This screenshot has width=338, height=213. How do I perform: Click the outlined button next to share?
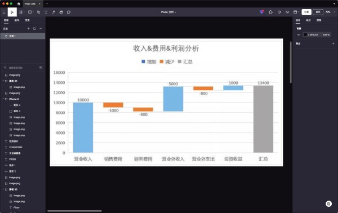[x=318, y=12]
